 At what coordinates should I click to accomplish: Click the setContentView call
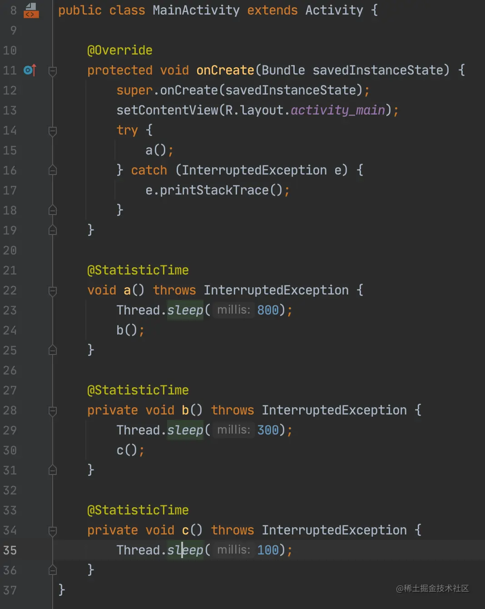tap(167, 110)
